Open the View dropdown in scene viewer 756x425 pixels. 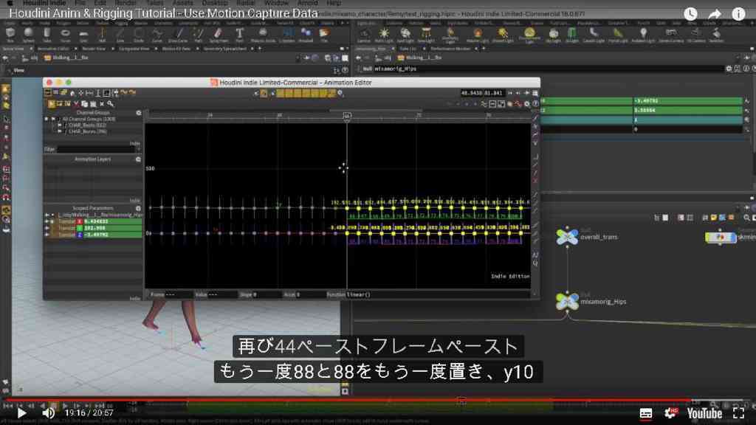[18, 70]
